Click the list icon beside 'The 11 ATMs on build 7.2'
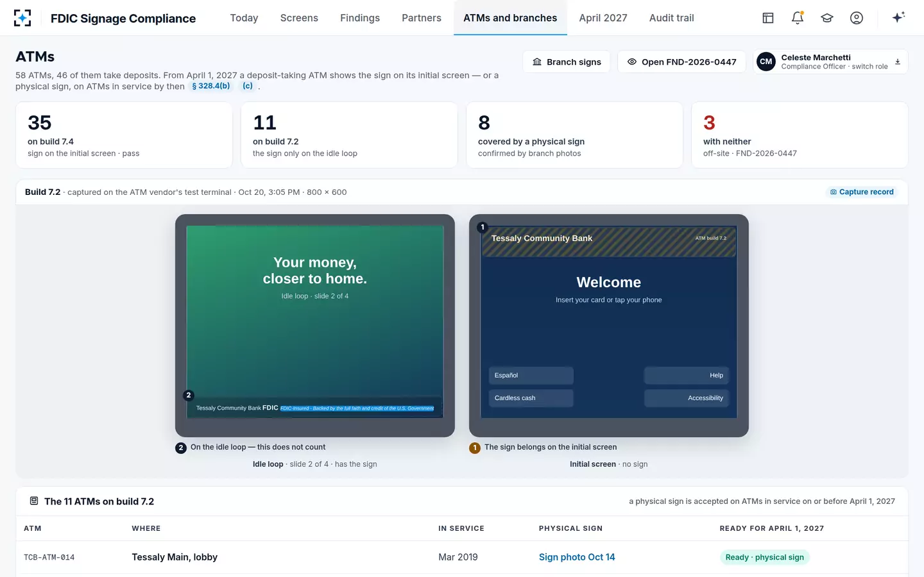Image resolution: width=924 pixels, height=577 pixels. (34, 501)
